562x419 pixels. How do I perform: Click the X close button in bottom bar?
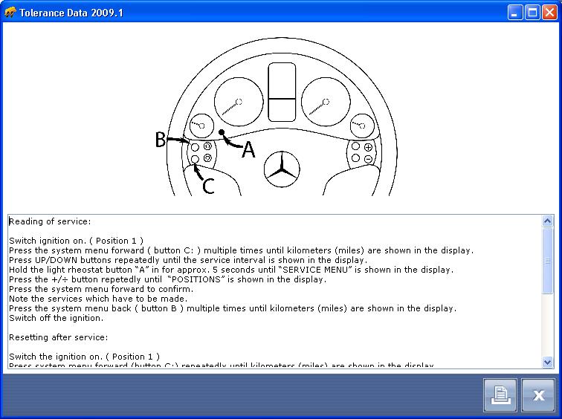pos(538,395)
